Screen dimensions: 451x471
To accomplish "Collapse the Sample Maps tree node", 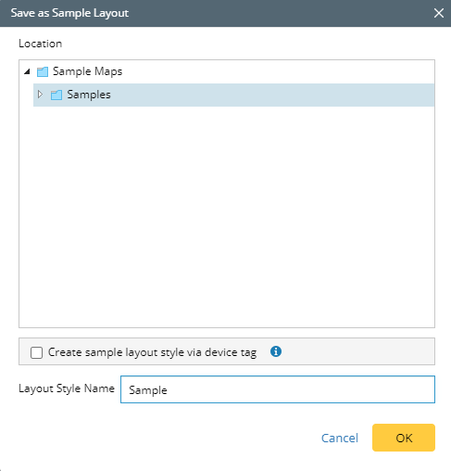I will (27, 71).
